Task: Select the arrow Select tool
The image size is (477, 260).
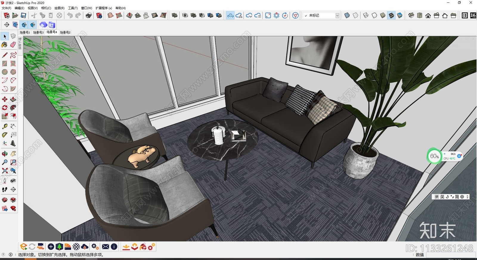Action: [x=5, y=36]
